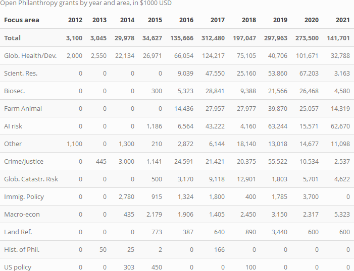Select Immig. Policy 2014 value 2,780

point(126,196)
